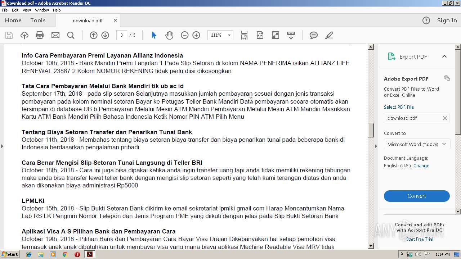Switch to the Tools tab
This screenshot has width=461, height=259.
[x=38, y=21]
